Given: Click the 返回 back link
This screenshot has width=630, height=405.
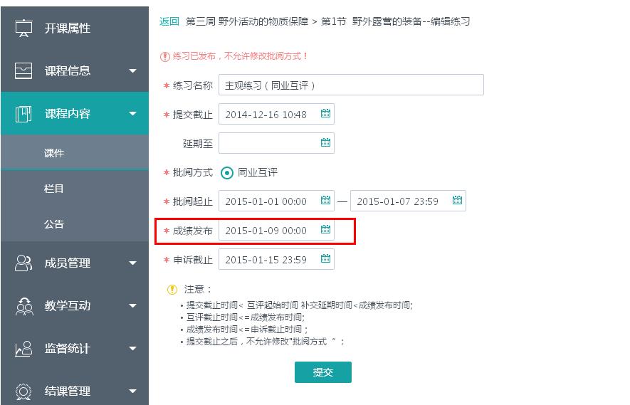Looking at the screenshot, I should point(169,21).
